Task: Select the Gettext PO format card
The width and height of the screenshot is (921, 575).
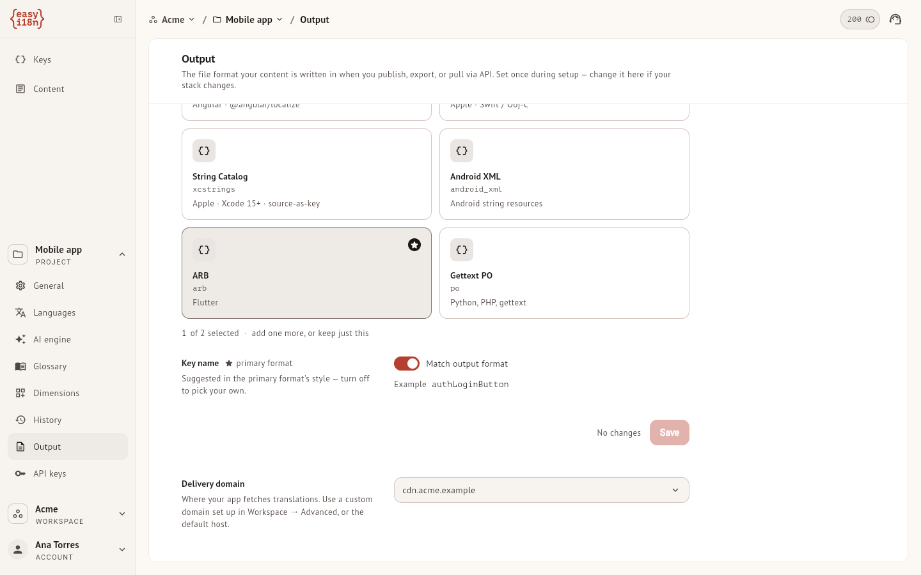Action: click(x=564, y=273)
